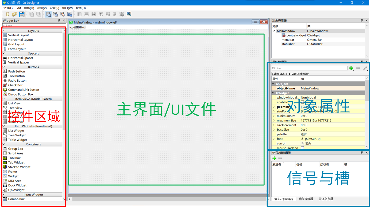Select the statusbar row in object tree
The image size is (370, 207).
pos(318,44)
